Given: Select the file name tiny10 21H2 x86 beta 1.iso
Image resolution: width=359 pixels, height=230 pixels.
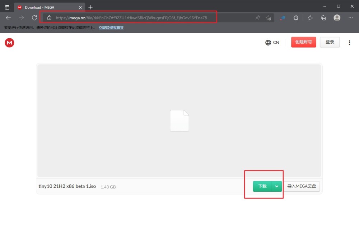Looking at the screenshot, I should point(67,186).
